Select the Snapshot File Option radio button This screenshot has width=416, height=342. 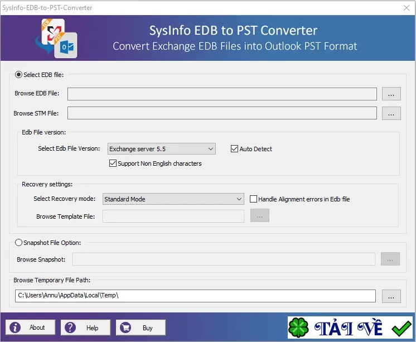click(18, 243)
